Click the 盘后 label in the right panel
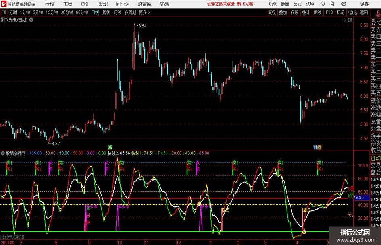Screen dimensions: 381x245 [376, 173]
